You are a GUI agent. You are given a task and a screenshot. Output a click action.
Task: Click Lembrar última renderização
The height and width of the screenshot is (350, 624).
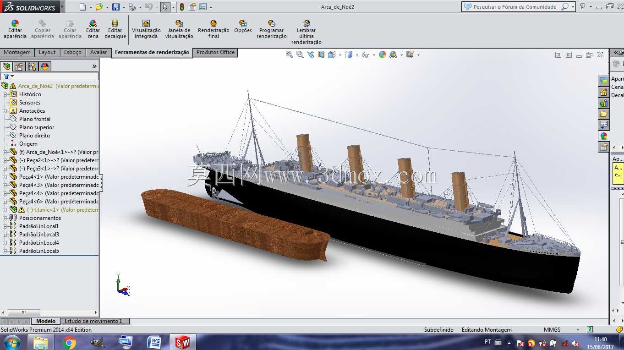[x=307, y=32]
